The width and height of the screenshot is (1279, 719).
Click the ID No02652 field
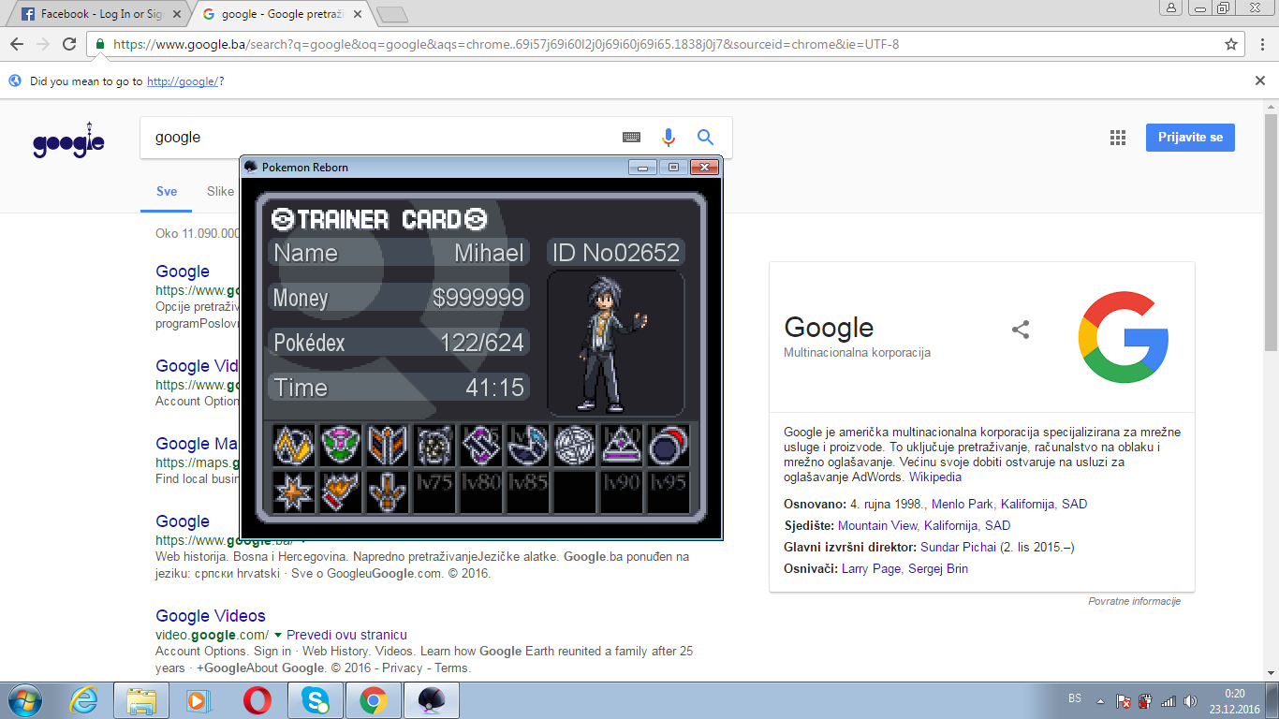[615, 253]
